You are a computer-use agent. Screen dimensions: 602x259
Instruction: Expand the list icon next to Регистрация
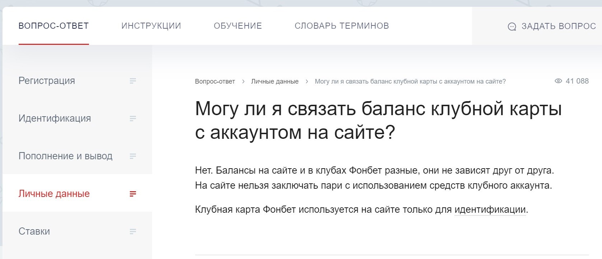133,81
